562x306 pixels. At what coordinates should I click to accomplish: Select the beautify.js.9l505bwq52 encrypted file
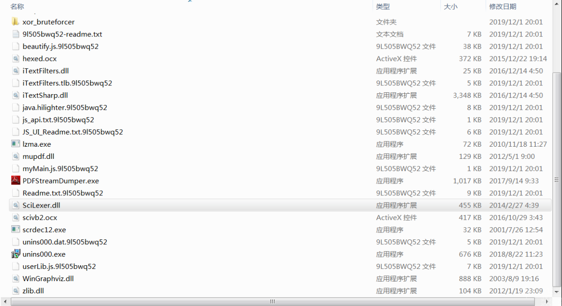point(60,46)
